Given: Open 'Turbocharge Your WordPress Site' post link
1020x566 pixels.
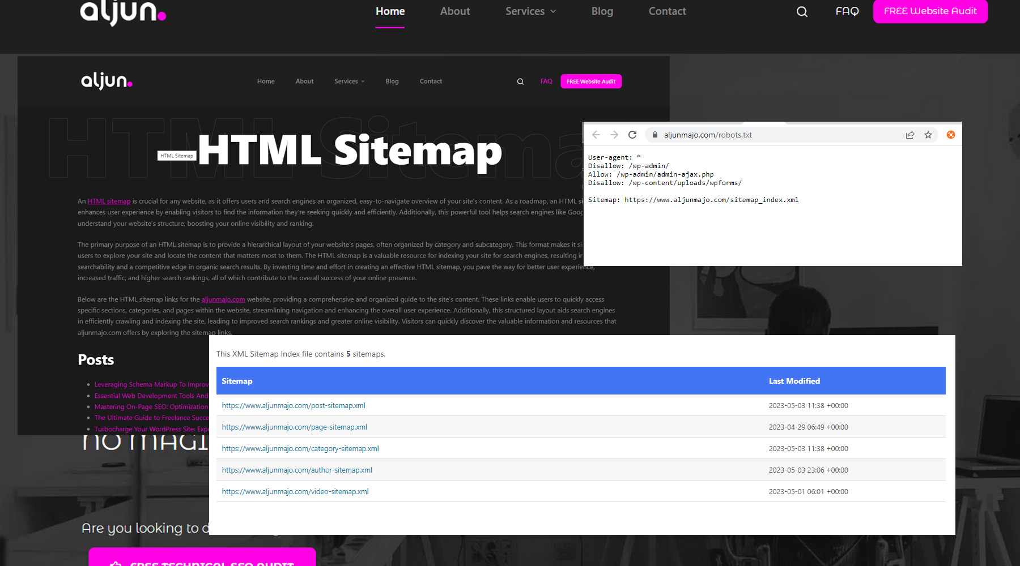Looking at the screenshot, I should point(151,429).
